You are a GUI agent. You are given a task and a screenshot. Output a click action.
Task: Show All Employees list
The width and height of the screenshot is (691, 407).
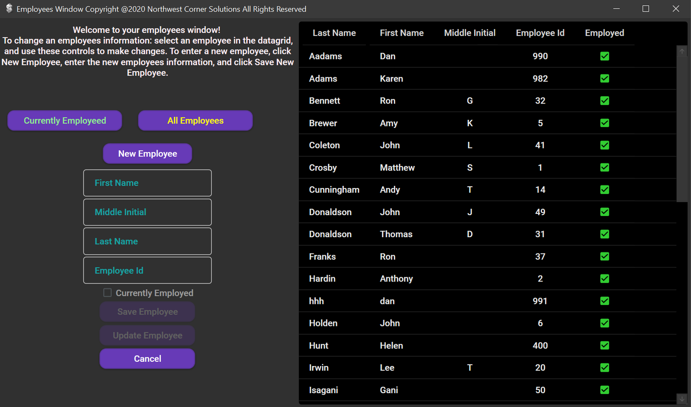pos(195,121)
